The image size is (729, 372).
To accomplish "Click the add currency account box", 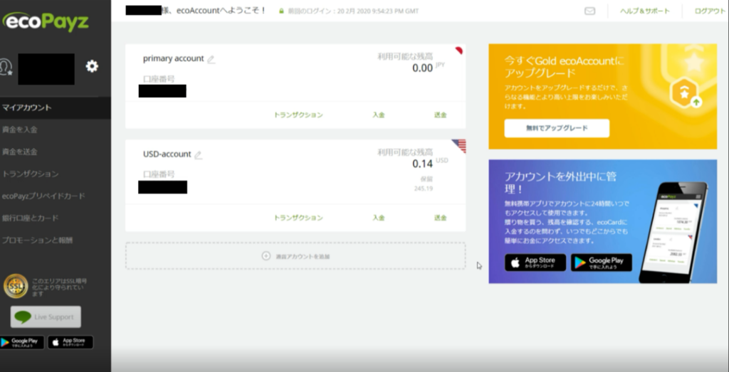I will (295, 256).
